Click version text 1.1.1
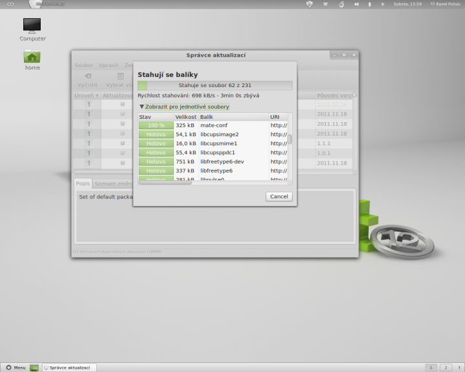465x372 pixels. [x=324, y=143]
